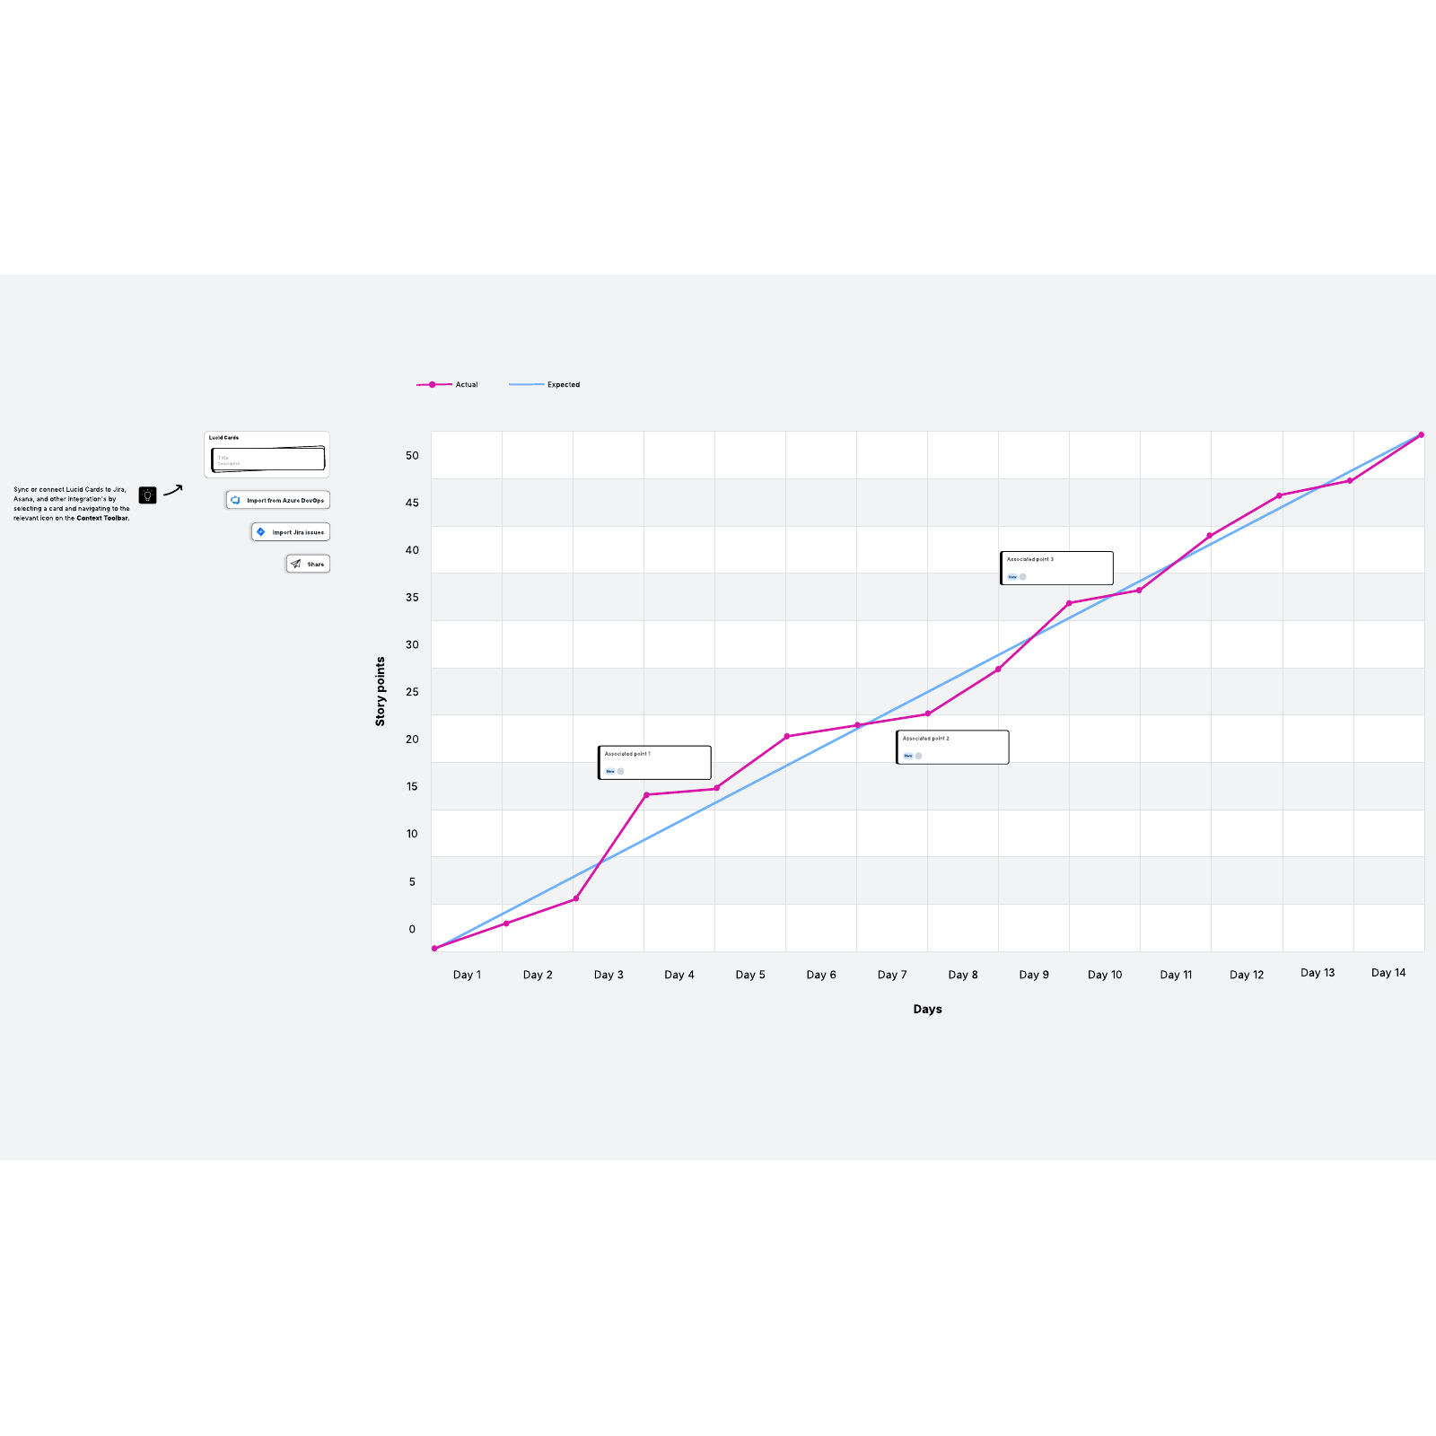Screen dimensions: 1436x1436
Task: Click the Story points axis title
Action: (381, 691)
